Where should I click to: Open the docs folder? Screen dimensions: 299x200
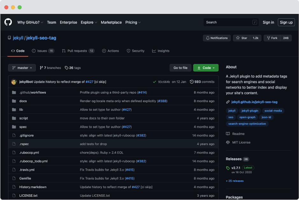[23, 101]
